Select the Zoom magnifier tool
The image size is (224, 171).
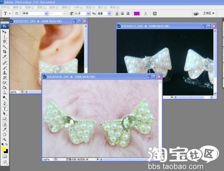[5, 139]
